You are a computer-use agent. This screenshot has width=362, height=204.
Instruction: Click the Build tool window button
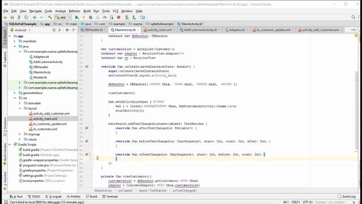92,197
